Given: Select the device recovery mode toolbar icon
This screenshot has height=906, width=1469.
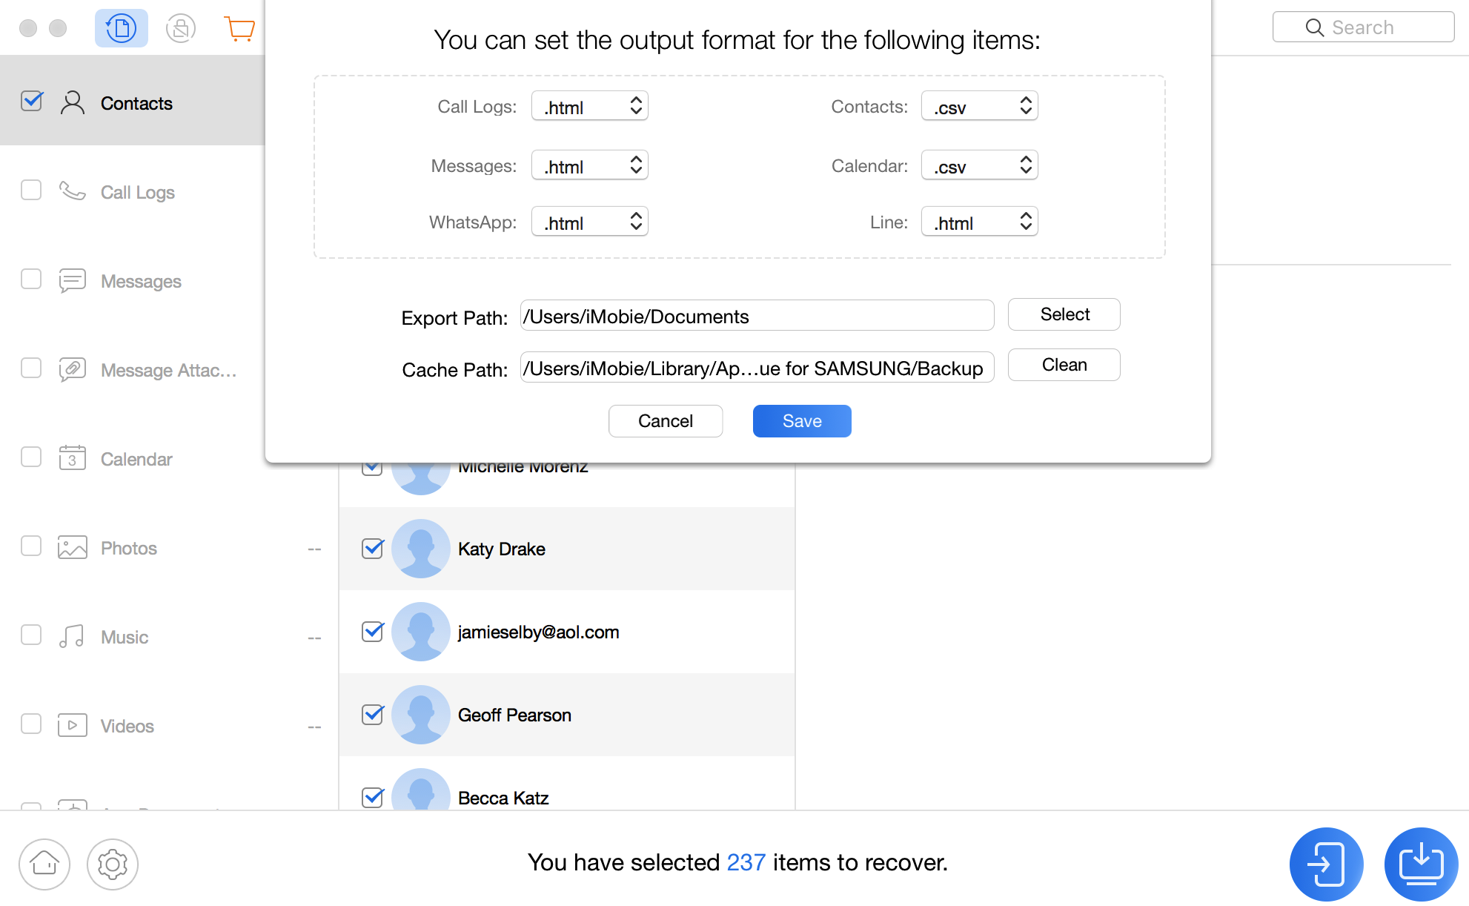Looking at the screenshot, I should (x=121, y=29).
